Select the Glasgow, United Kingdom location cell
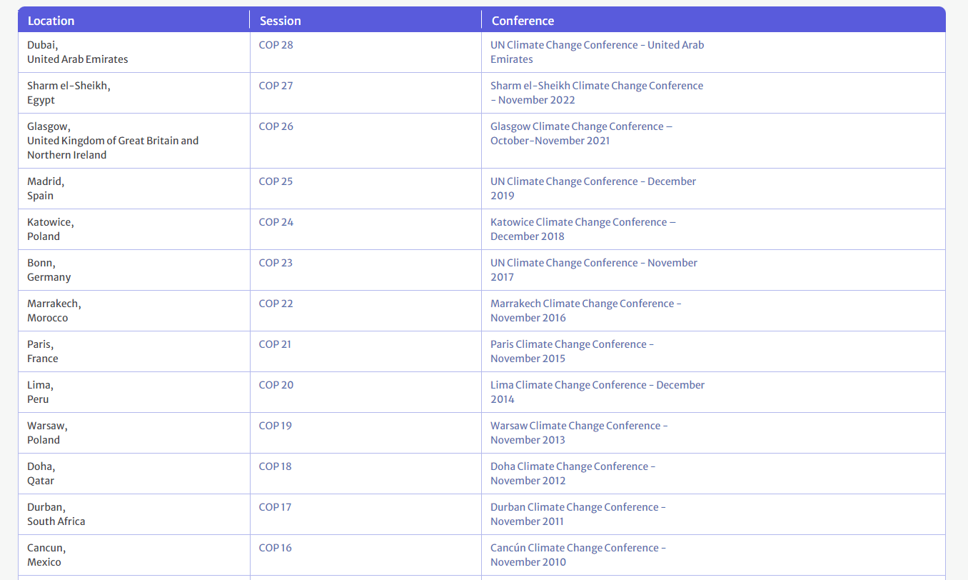968x580 pixels. pyautogui.click(x=134, y=141)
